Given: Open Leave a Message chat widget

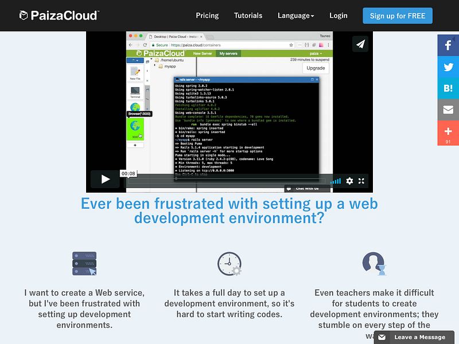Looking at the screenshot, I should pyautogui.click(x=414, y=337).
